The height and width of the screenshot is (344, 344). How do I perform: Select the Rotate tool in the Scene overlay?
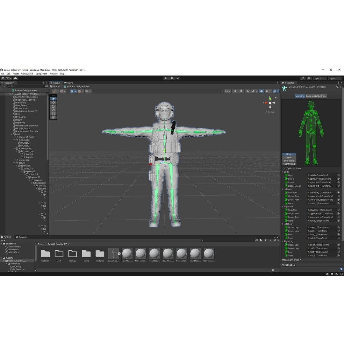54,106
